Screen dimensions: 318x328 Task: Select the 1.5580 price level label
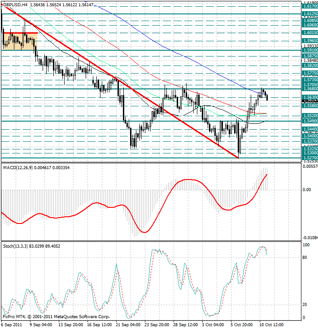310,106
